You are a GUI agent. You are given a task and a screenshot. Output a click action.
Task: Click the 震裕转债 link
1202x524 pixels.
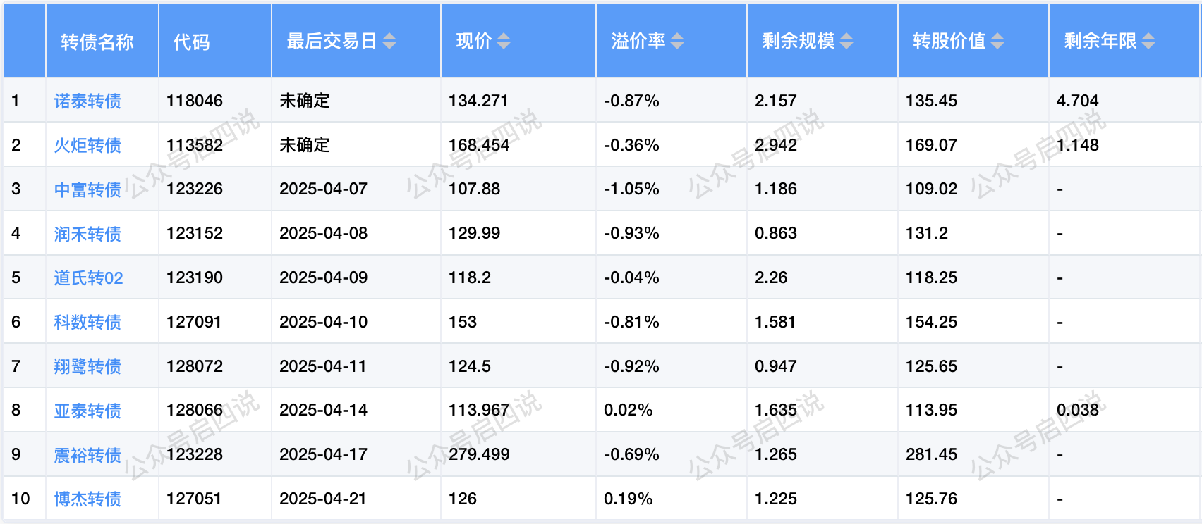pyautogui.click(x=87, y=455)
